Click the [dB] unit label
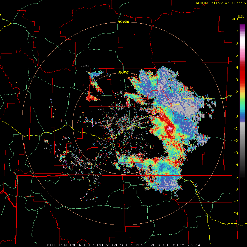Image resolution: width=247 pixels, height=247 pixels. pos(234,19)
